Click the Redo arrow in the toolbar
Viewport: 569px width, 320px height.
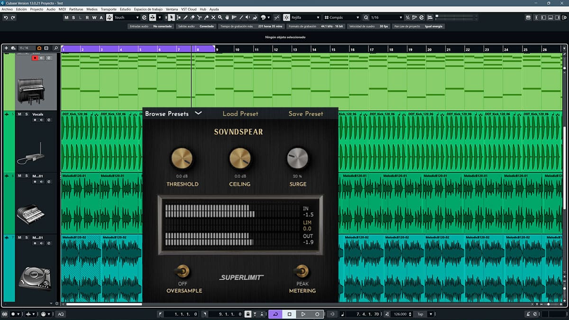[13, 18]
